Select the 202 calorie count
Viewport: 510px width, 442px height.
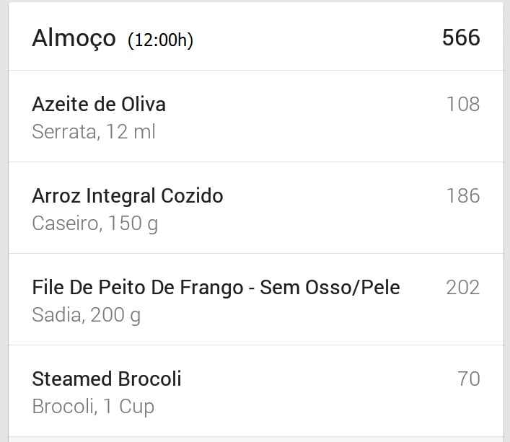point(463,288)
